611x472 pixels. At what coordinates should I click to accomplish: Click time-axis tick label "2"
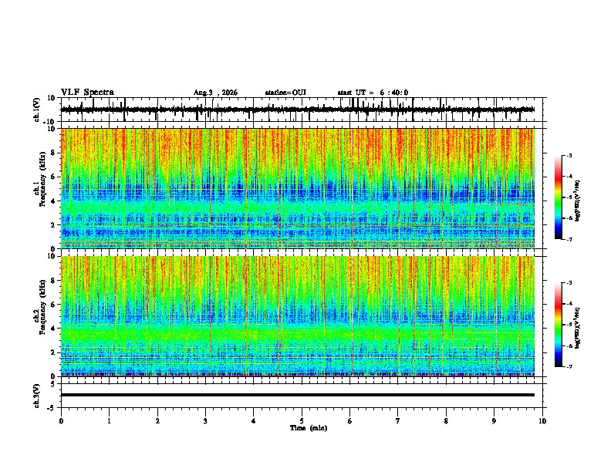(157, 421)
